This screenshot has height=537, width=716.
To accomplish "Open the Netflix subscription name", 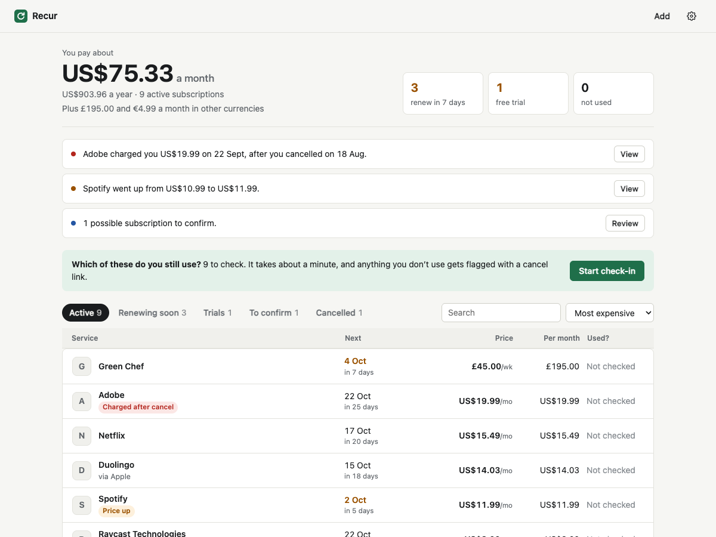I will [112, 436].
